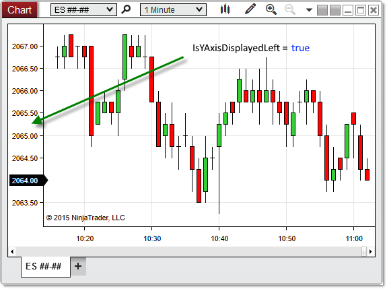The height and width of the screenshot is (289, 387).
Task: Click the second grey link button
Action: pos(335,10)
